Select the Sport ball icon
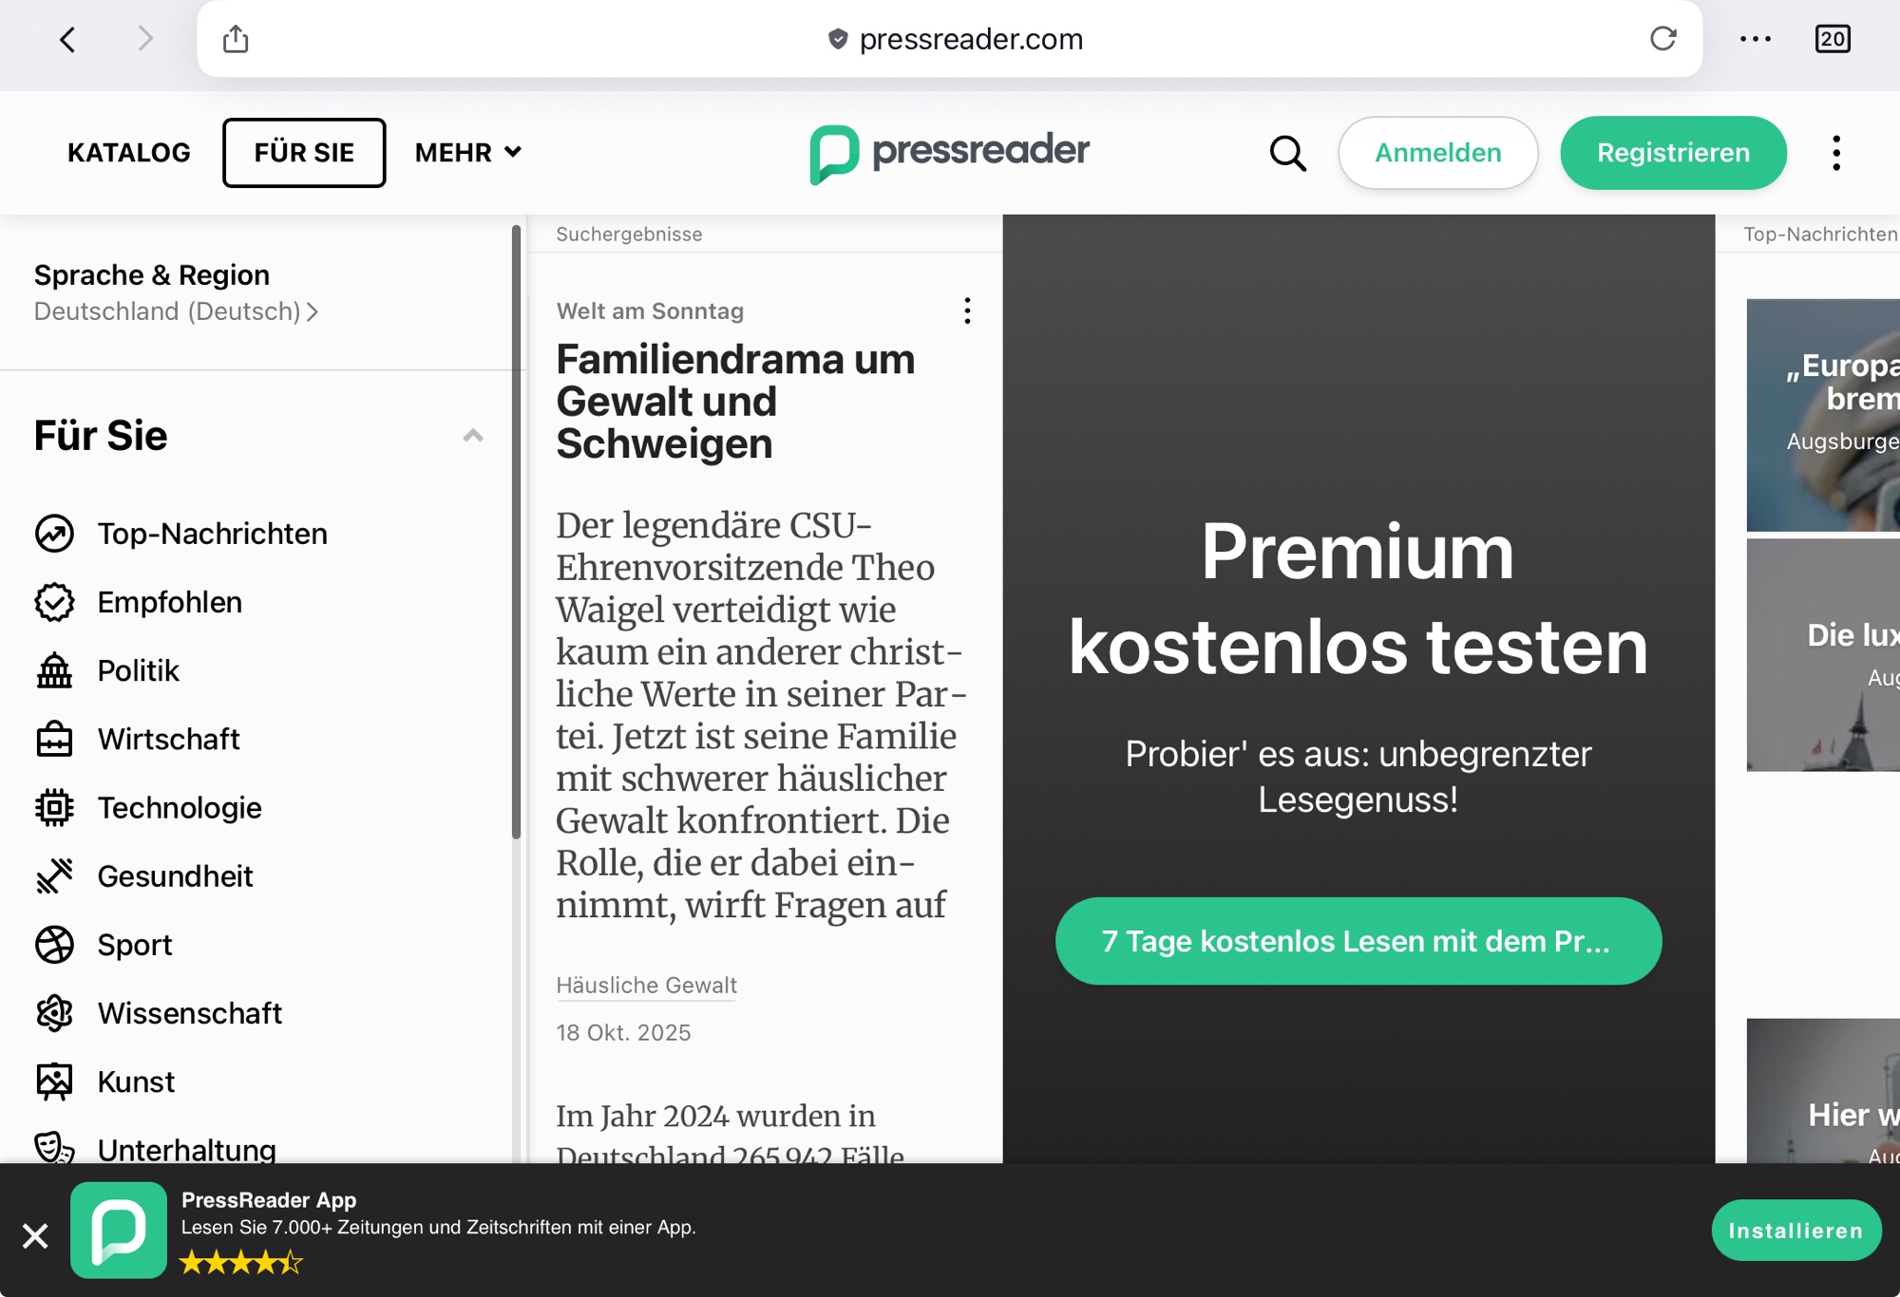 [x=54, y=945]
